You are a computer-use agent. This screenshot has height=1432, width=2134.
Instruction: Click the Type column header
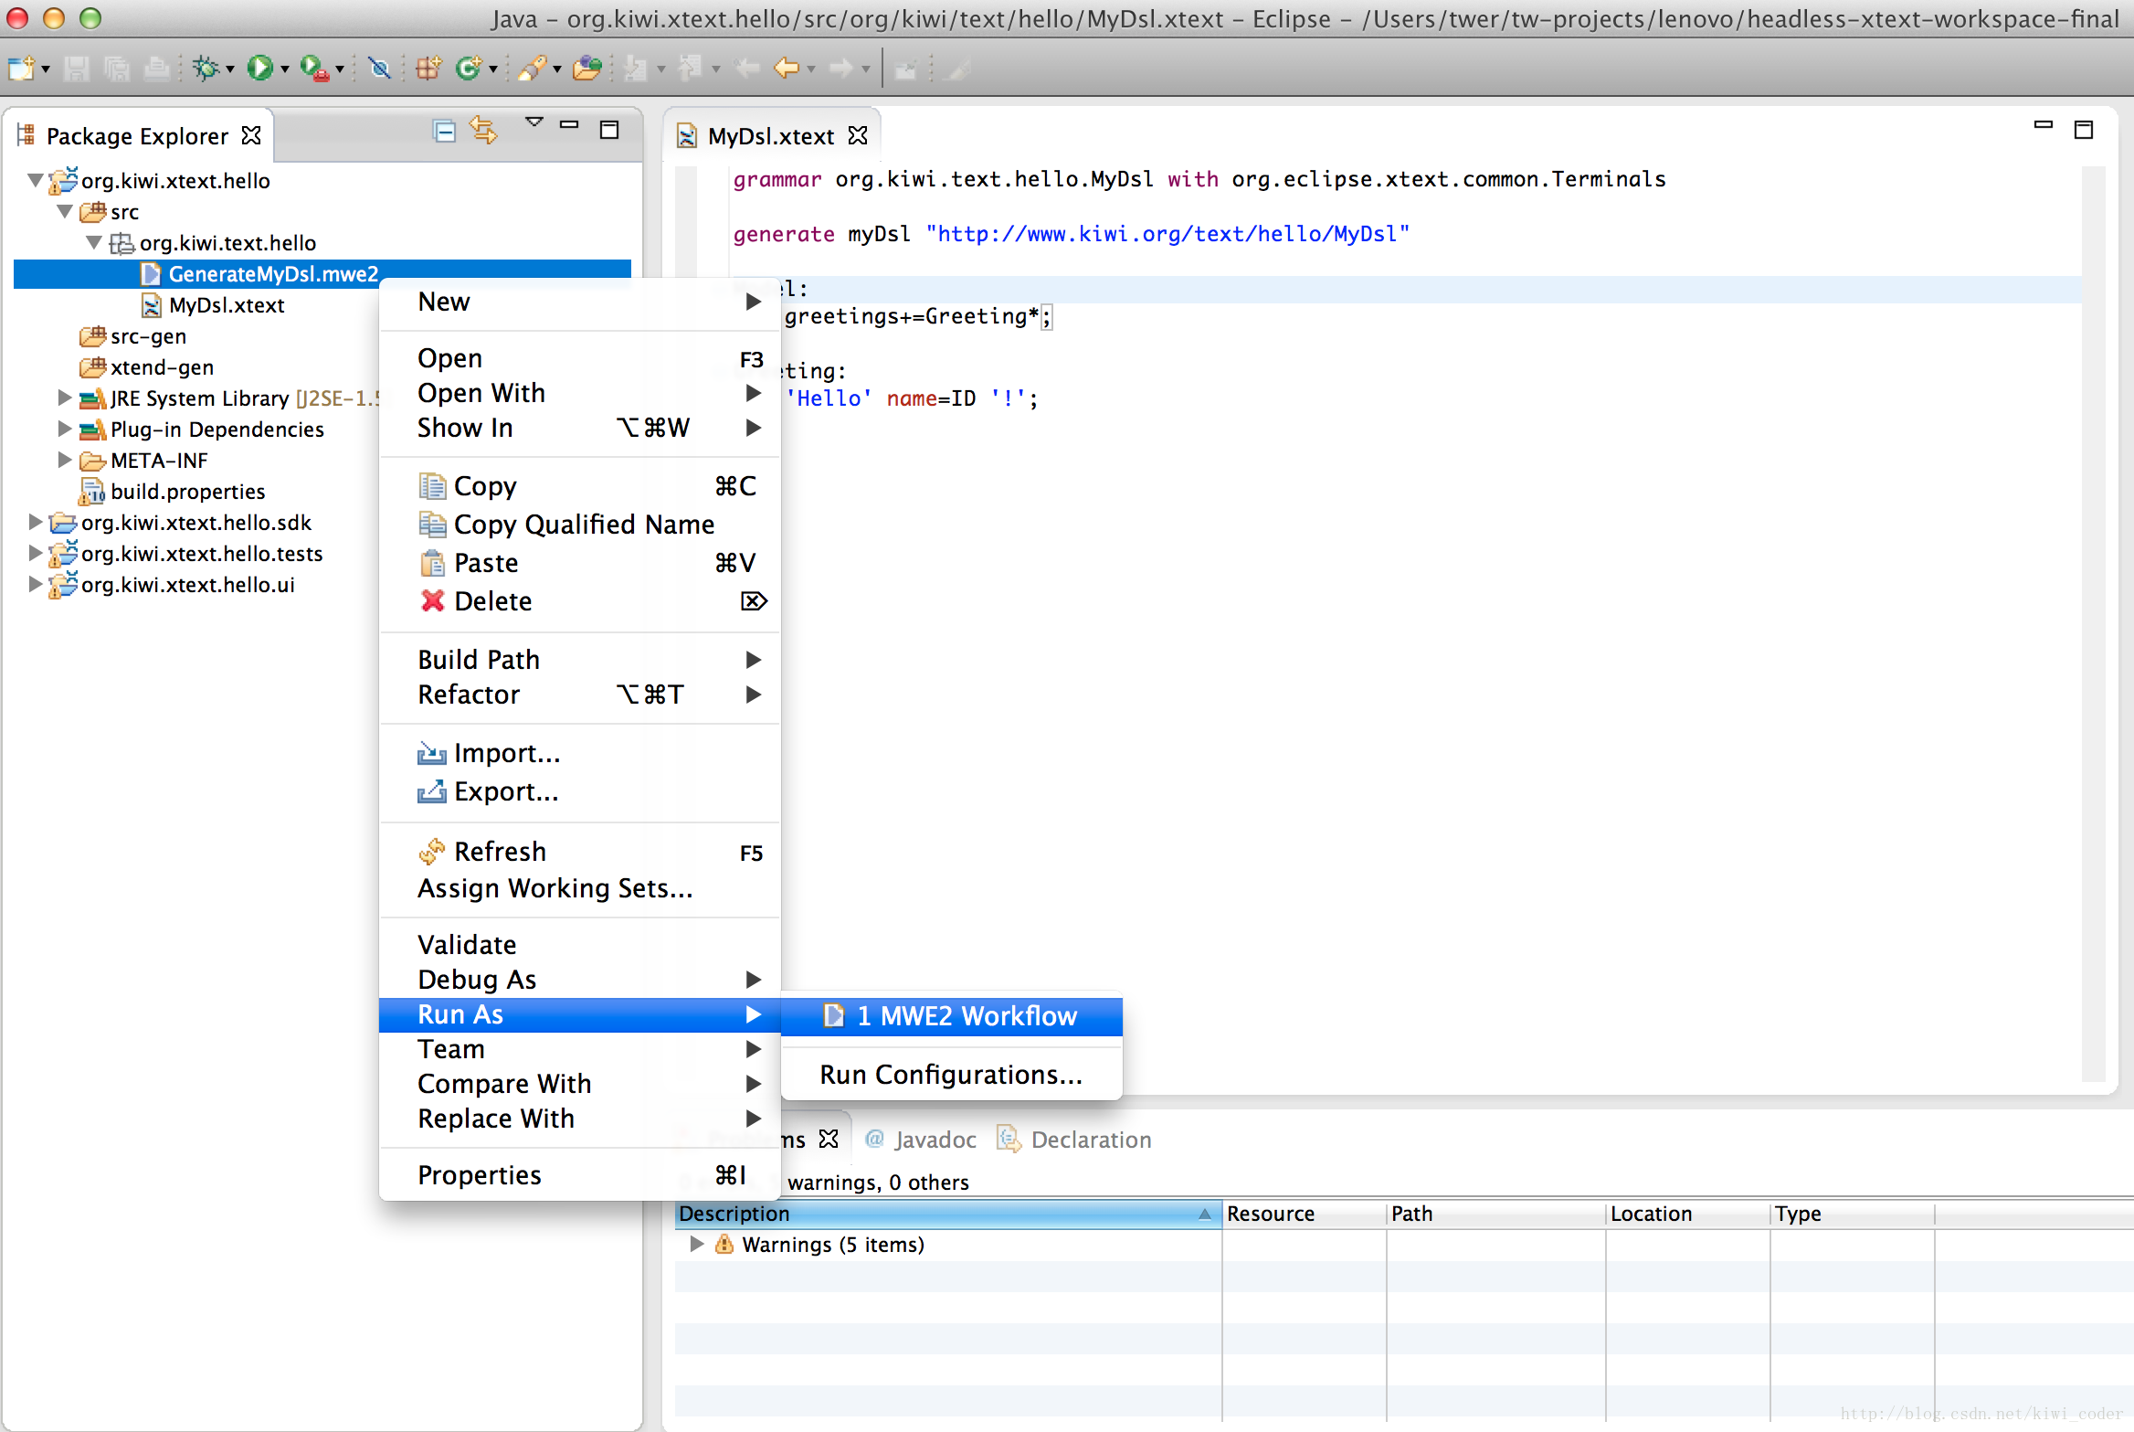1853,1214
